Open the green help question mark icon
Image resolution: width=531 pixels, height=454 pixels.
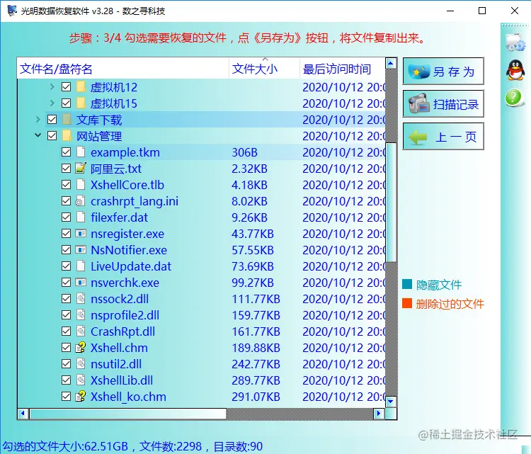[514, 98]
